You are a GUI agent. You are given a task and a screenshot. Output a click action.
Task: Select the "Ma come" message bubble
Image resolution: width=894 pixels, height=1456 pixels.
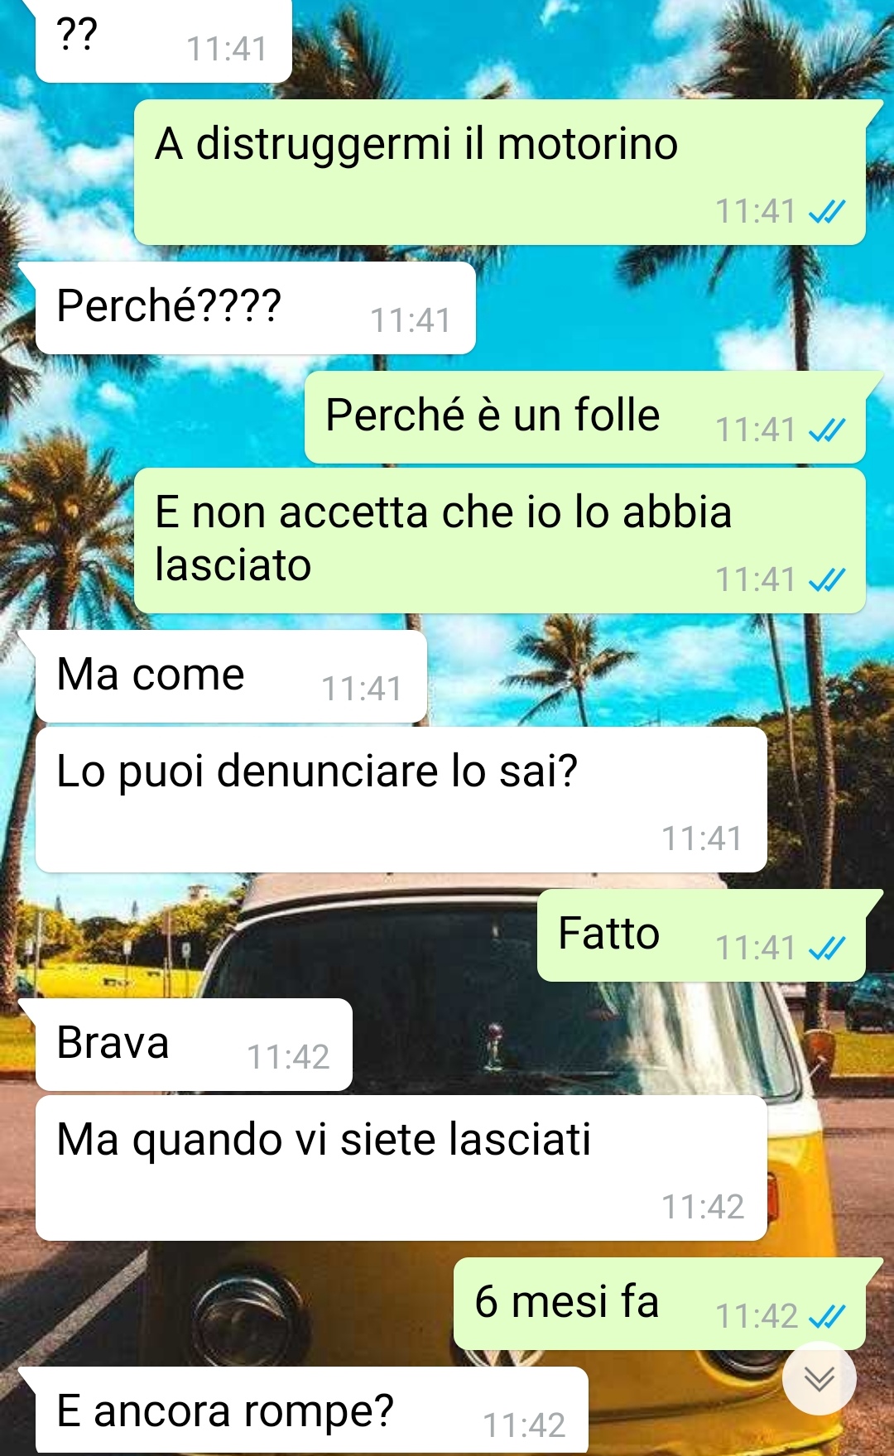coord(231,676)
